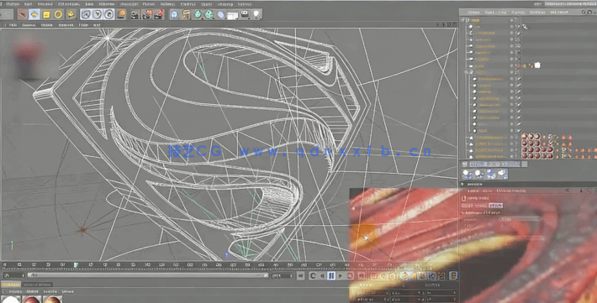
Task: Select the yellow Scale tool
Action: click(46, 14)
